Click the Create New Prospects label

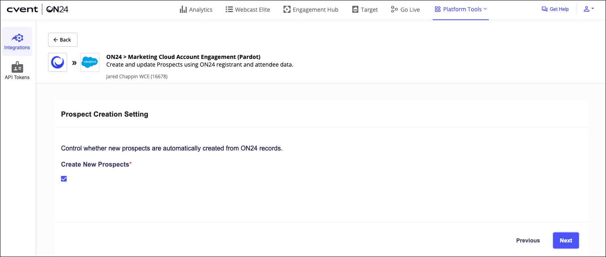pos(96,164)
